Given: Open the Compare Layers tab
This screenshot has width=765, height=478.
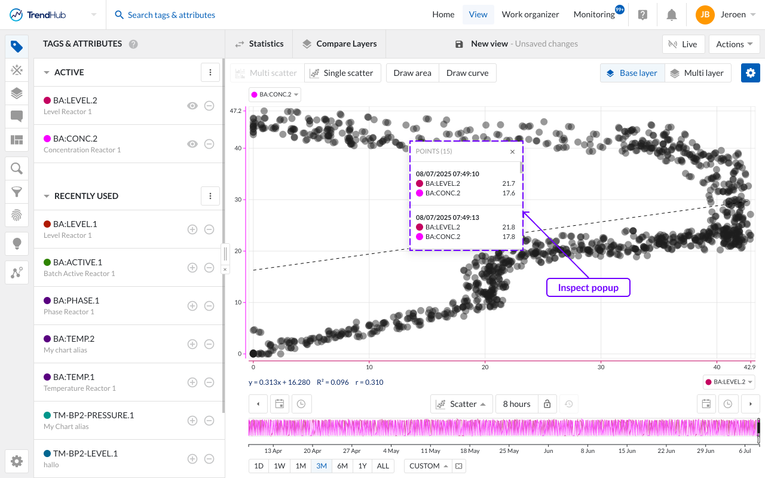Looking at the screenshot, I should coord(339,44).
